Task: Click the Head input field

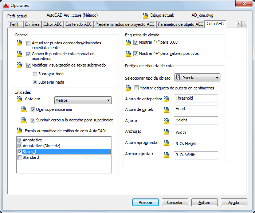Action: [196, 109]
